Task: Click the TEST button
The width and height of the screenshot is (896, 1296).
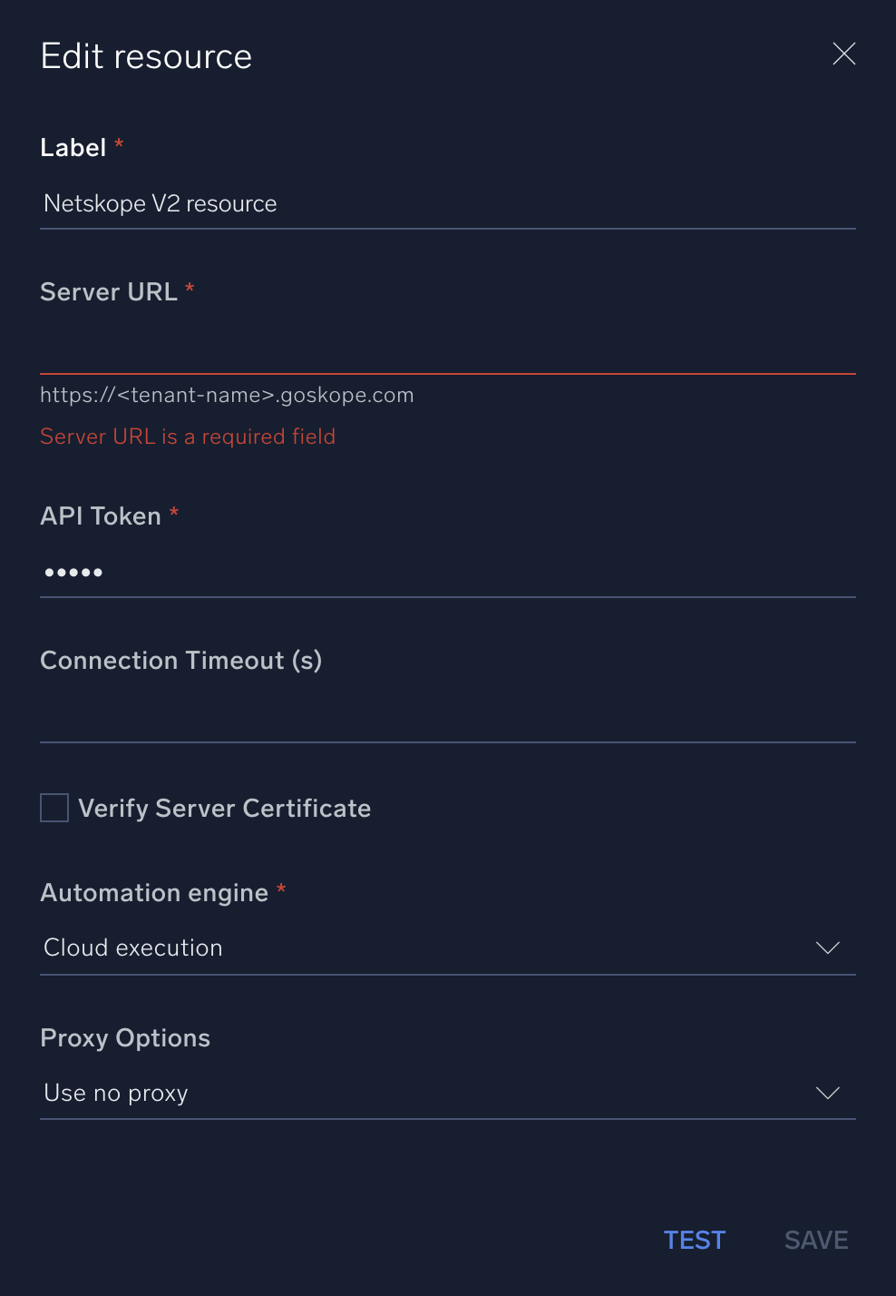Action: pyautogui.click(x=694, y=1240)
